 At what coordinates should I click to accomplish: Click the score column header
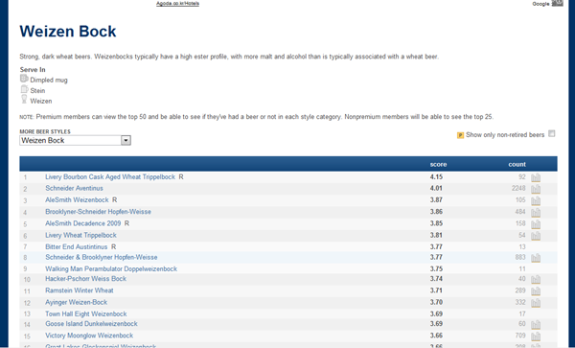(x=438, y=164)
